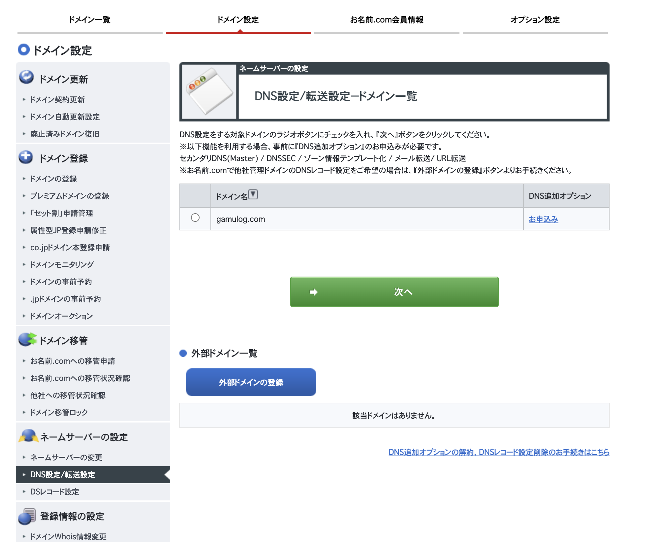Open ドメインモニタリング in sidebar

pos(62,265)
